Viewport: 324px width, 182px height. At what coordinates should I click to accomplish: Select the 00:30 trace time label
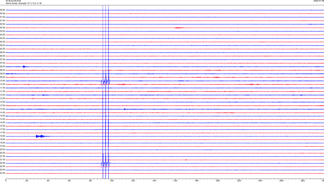point(2,13)
